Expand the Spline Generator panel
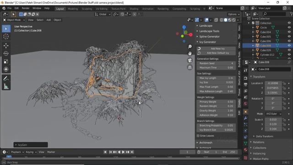293x165 pixels. (x=209, y=37)
